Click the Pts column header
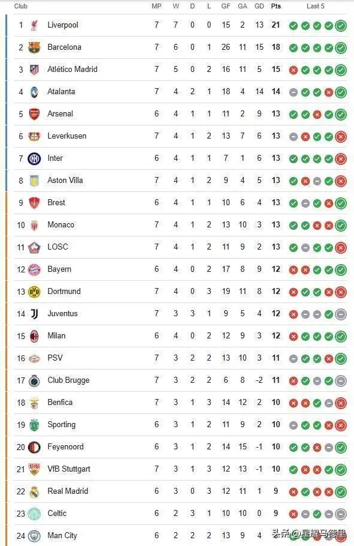This screenshot has width=354, height=546. pyautogui.click(x=276, y=6)
